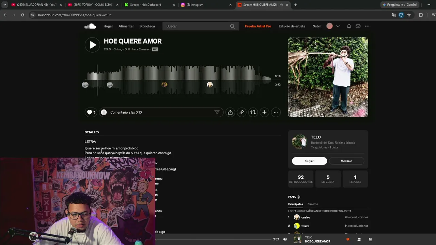
Task: Send the comment with the paper plane icon
Action: pos(217,112)
